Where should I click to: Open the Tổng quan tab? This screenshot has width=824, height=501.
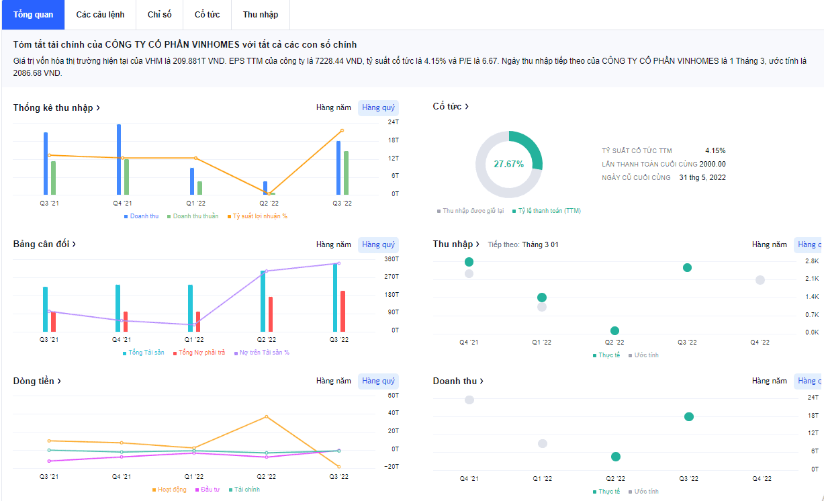pos(34,15)
